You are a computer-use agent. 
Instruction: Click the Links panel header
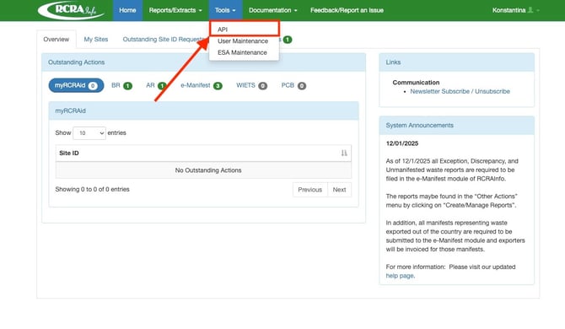pos(456,62)
